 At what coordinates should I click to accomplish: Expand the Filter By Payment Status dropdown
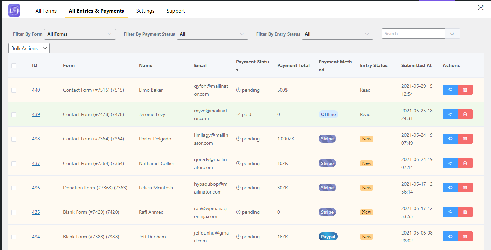click(x=212, y=34)
